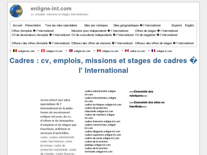Viewport: 207px width, 155px height.
Task: Click the United Kingdom flag icon
Action: coord(71,51)
